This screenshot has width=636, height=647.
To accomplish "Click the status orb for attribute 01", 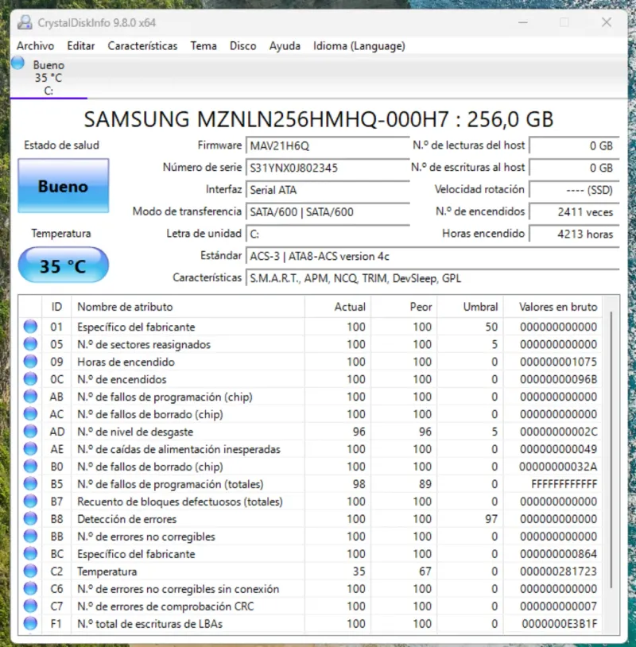I will 30,327.
